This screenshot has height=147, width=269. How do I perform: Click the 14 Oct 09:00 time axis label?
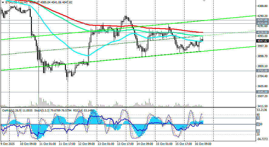click(x=145, y=144)
